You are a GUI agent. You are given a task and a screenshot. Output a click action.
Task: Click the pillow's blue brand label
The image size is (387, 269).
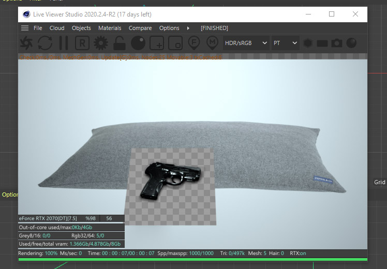(x=323, y=180)
